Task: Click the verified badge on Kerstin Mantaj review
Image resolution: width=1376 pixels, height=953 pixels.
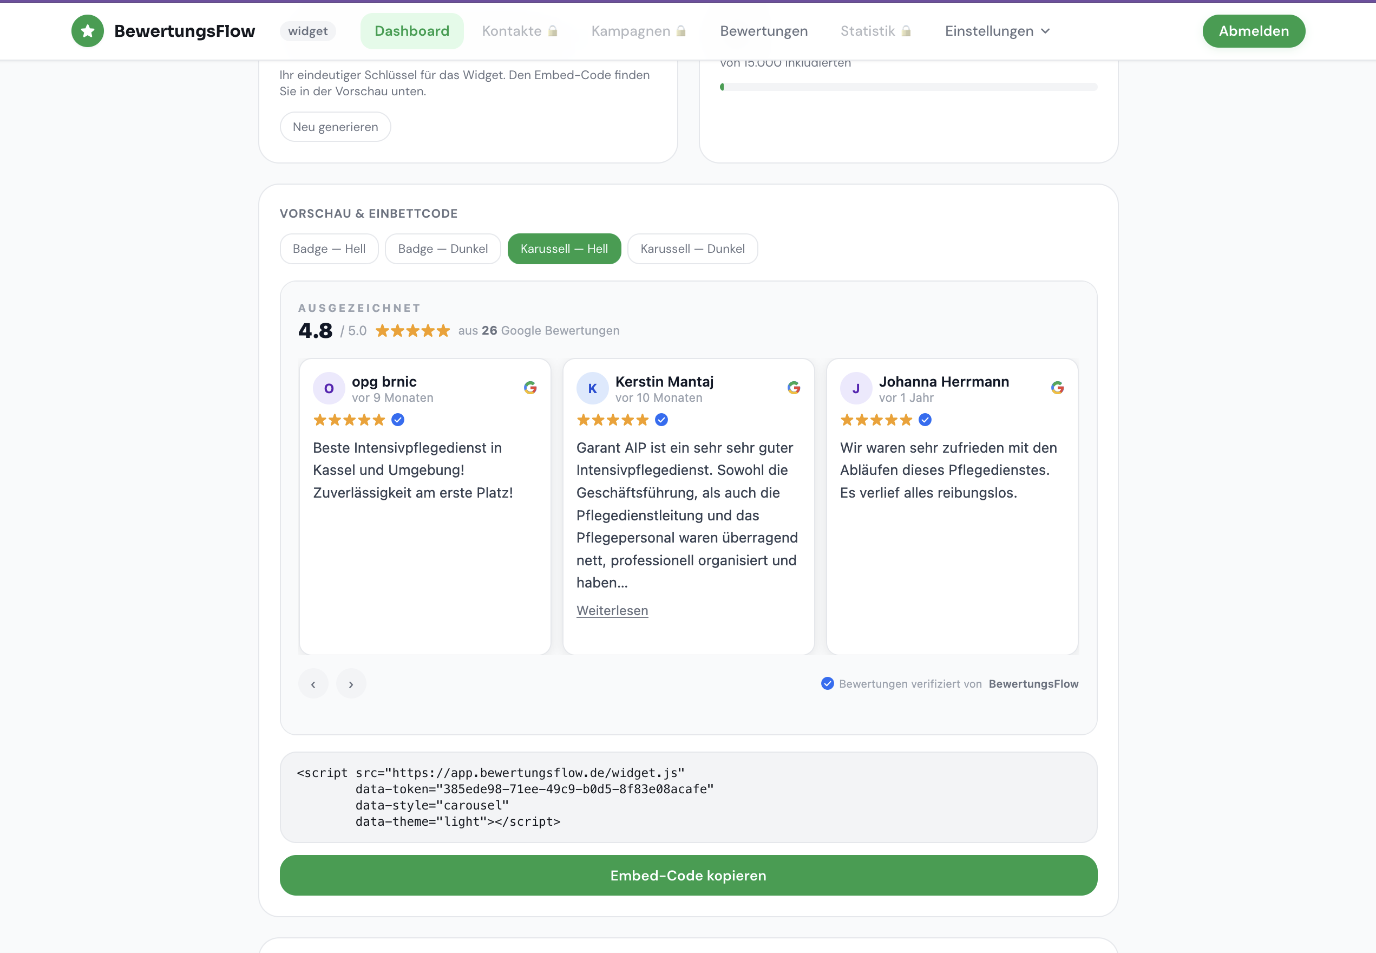Action: tap(661, 420)
